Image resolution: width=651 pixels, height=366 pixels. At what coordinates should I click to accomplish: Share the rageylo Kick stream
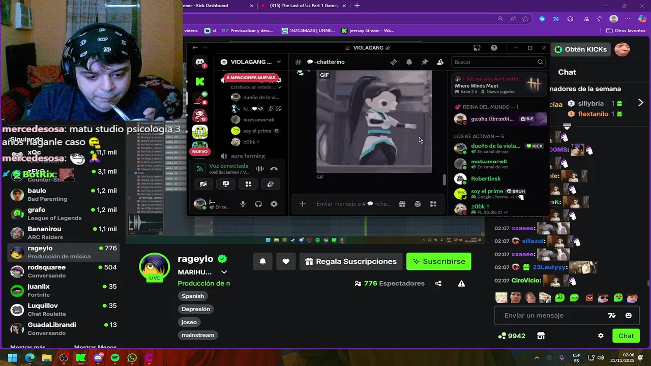click(438, 283)
